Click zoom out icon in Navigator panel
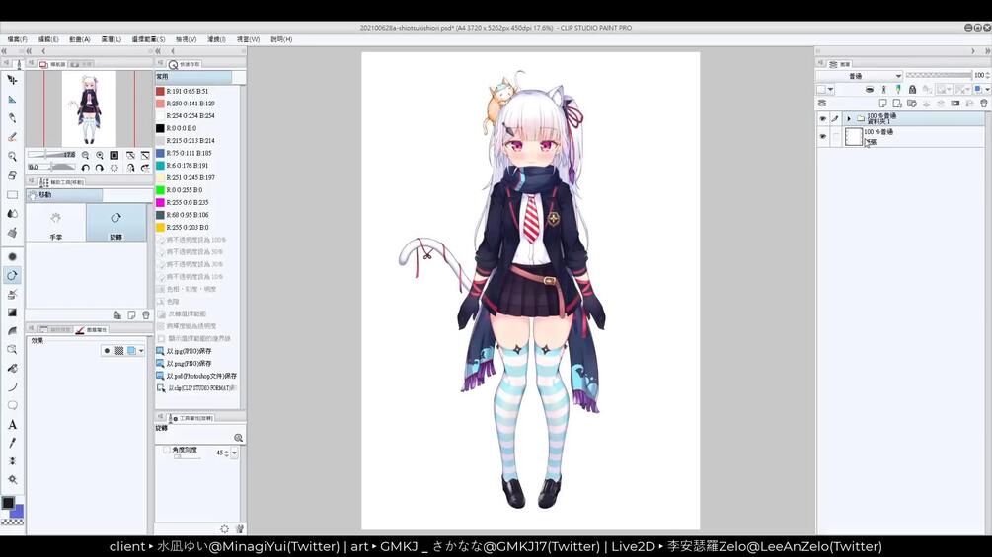The width and height of the screenshot is (992, 557). (86, 155)
